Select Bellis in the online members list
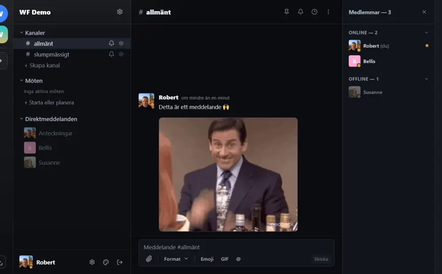 [x=389, y=61]
